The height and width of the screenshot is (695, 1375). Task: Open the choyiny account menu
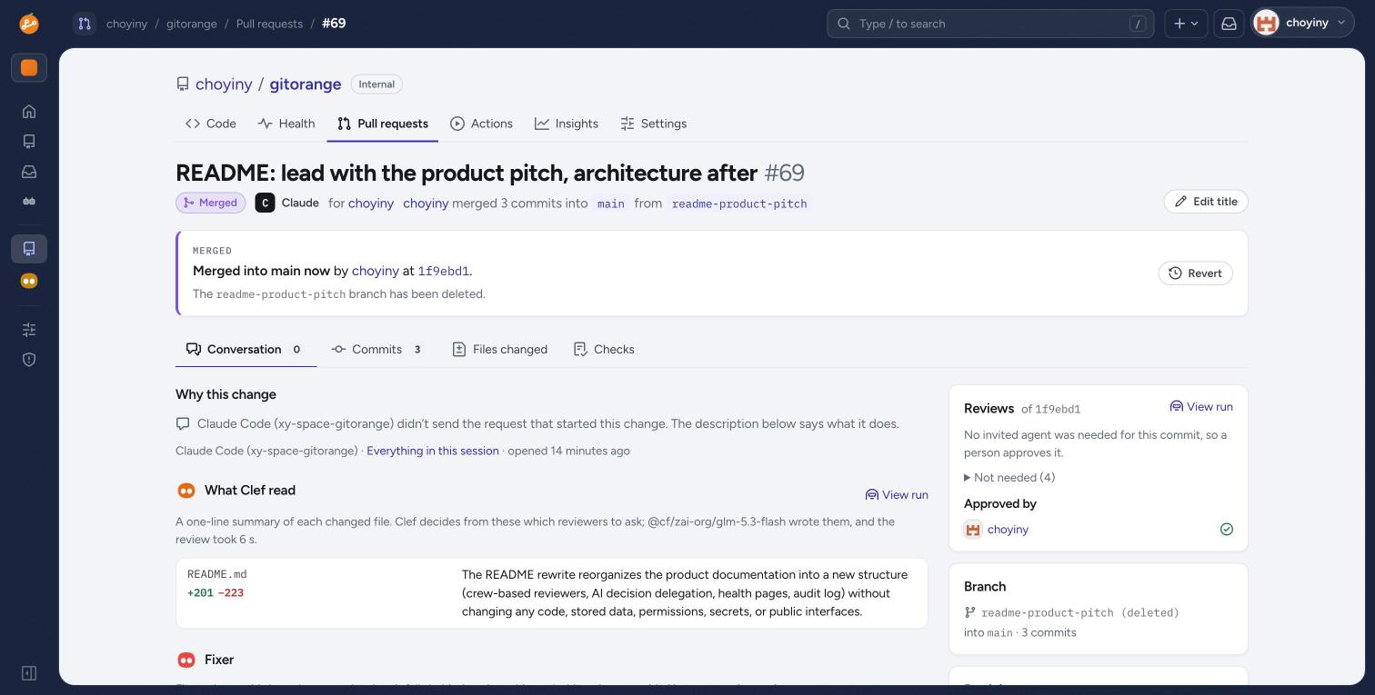coord(1303,24)
